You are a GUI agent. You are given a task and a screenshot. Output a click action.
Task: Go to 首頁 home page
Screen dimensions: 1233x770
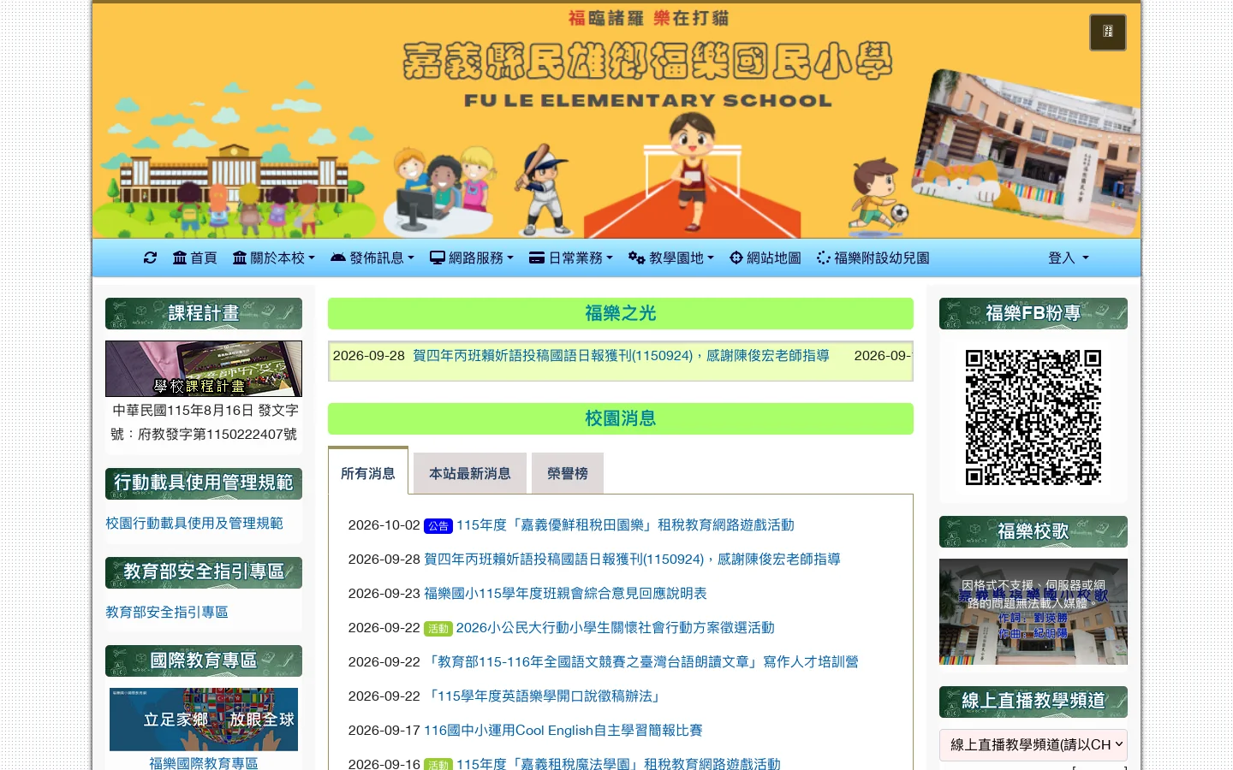point(194,258)
